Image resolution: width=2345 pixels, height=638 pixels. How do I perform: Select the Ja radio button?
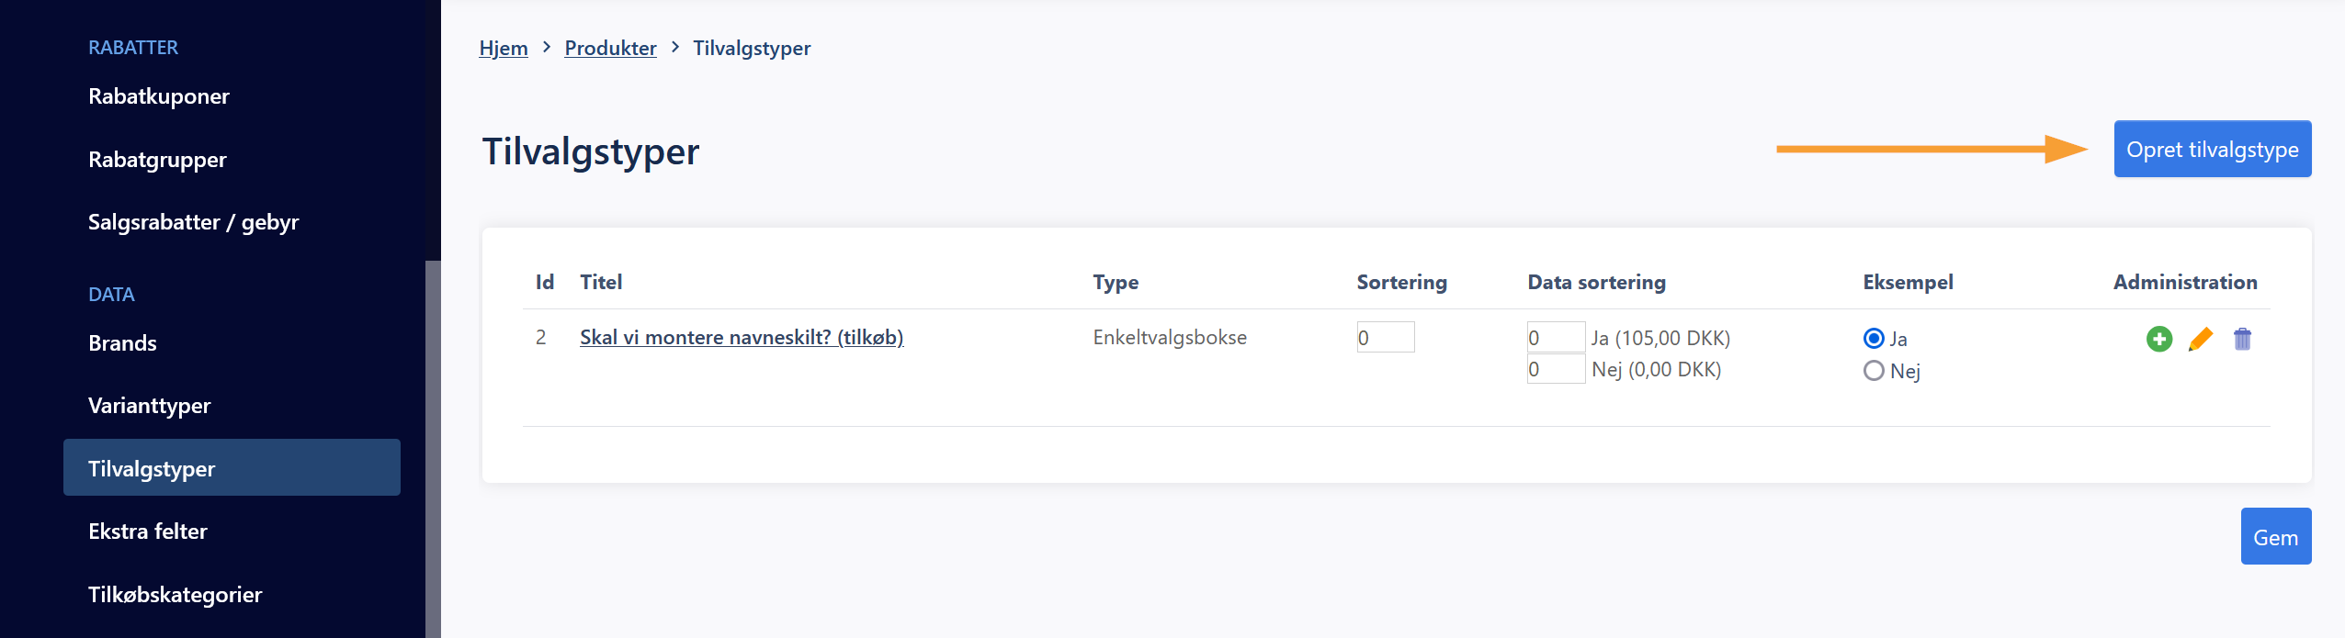(x=1874, y=339)
